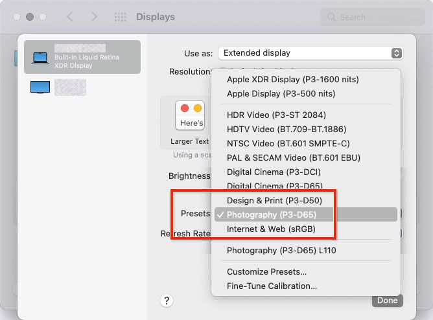Choose Apple Display (P3-500 nits)
Screen dimensions: 433x320
281,94
